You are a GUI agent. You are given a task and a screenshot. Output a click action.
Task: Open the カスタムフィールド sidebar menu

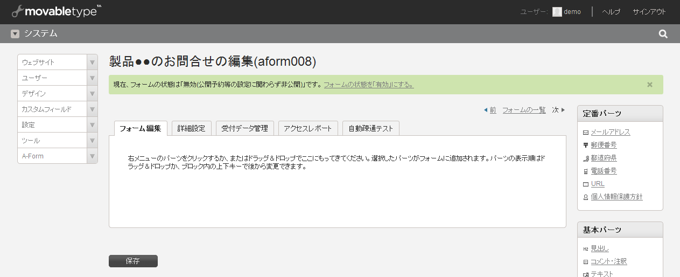[x=52, y=109]
